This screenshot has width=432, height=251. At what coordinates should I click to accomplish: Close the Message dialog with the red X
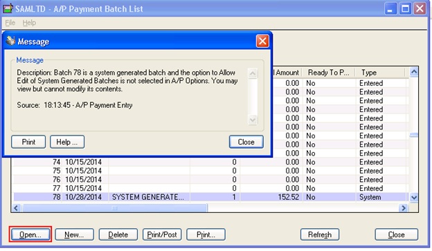coord(262,41)
